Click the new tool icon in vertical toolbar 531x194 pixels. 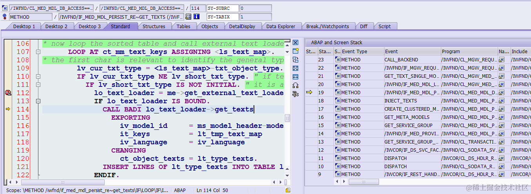[x=295, y=51]
